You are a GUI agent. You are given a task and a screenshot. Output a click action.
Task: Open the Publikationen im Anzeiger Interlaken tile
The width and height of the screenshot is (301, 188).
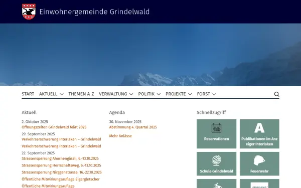pyautogui.click(x=259, y=134)
